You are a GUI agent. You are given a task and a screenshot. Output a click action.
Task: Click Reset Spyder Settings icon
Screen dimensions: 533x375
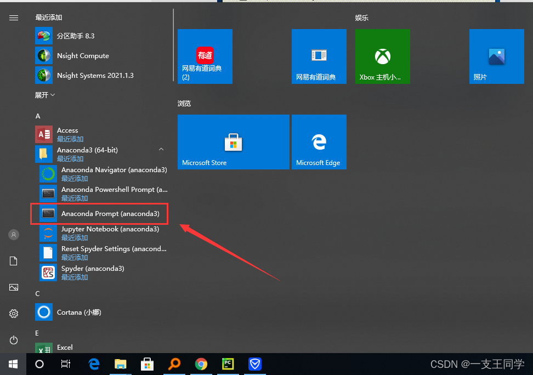pyautogui.click(x=48, y=253)
